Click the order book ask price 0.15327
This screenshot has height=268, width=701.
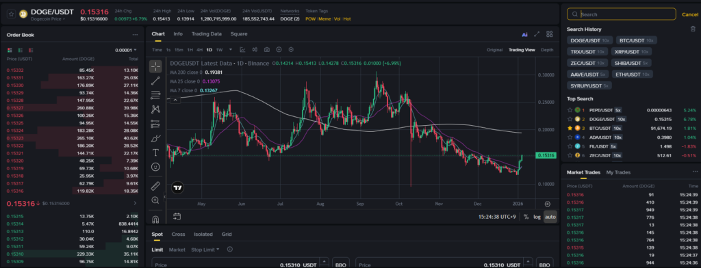coord(15,108)
